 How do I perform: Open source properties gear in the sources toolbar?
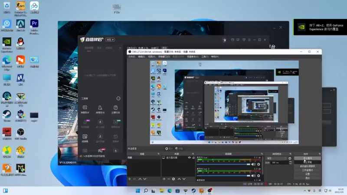tap(173, 179)
